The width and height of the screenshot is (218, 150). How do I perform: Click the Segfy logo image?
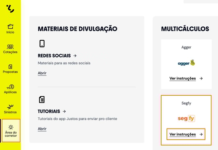click(x=186, y=118)
